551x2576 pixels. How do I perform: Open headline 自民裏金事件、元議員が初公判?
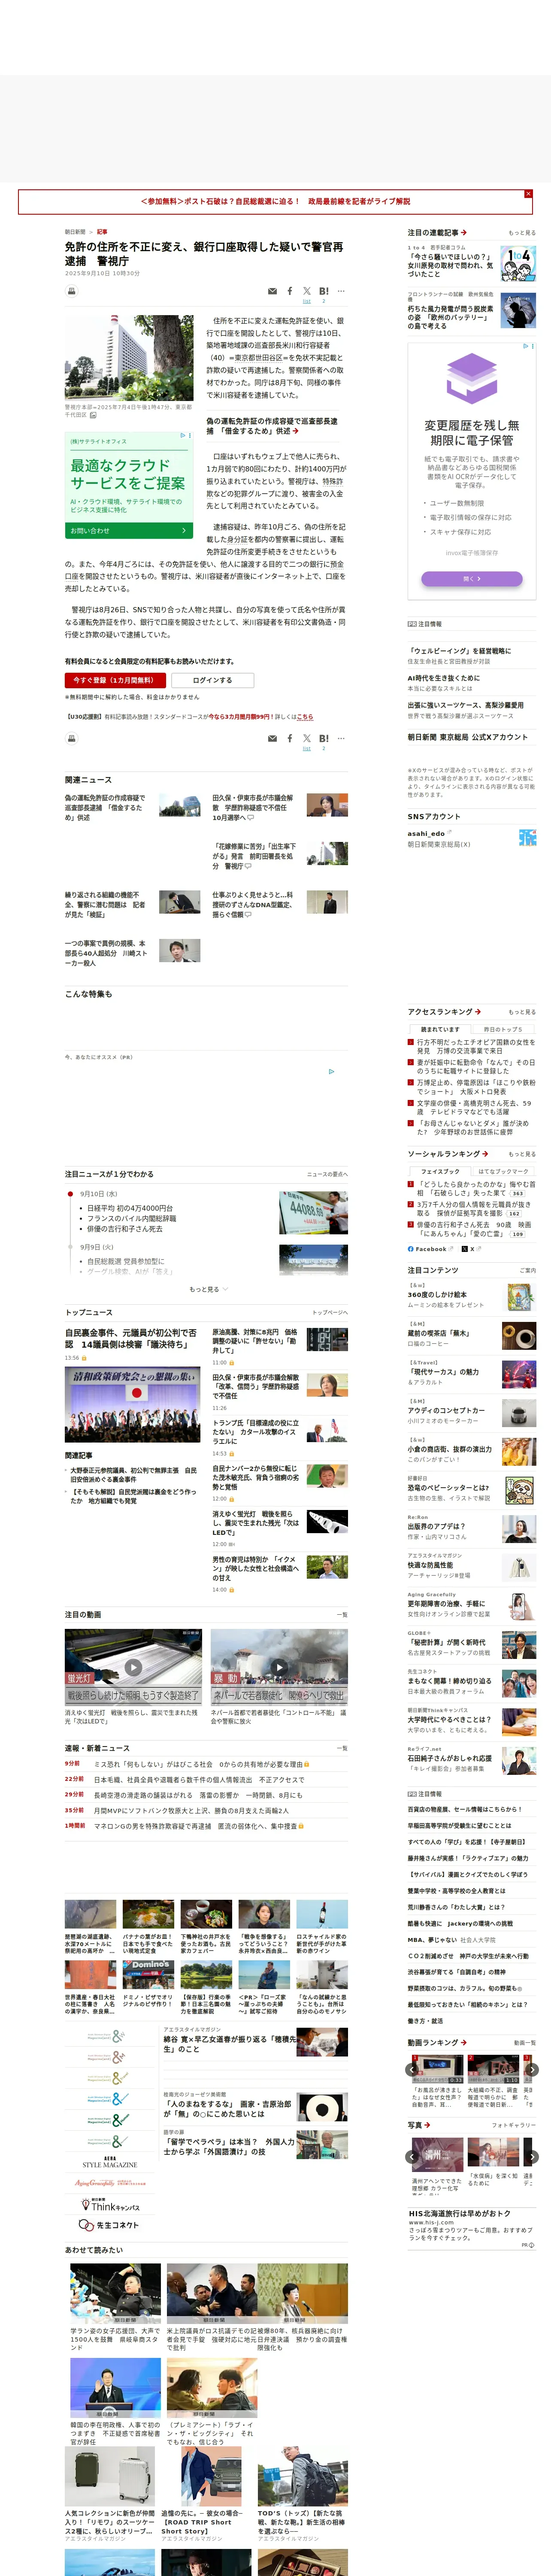pos(131,1339)
